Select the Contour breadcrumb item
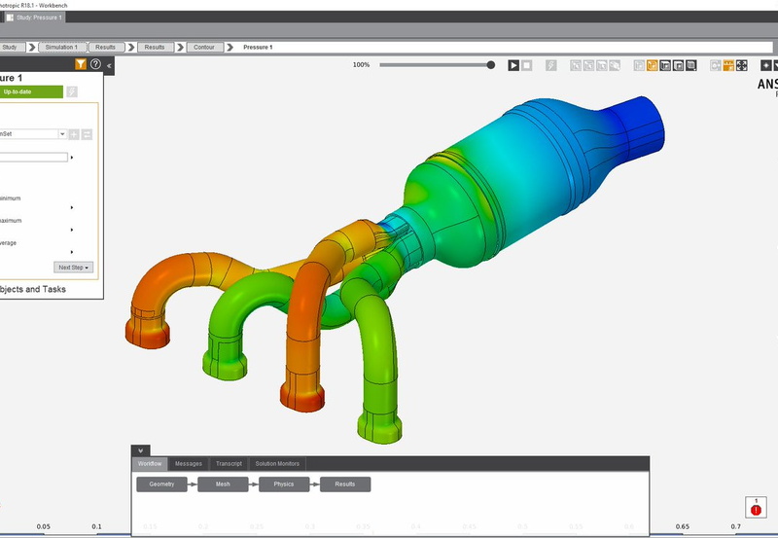Viewport: 778px width, 538px height. tap(204, 47)
